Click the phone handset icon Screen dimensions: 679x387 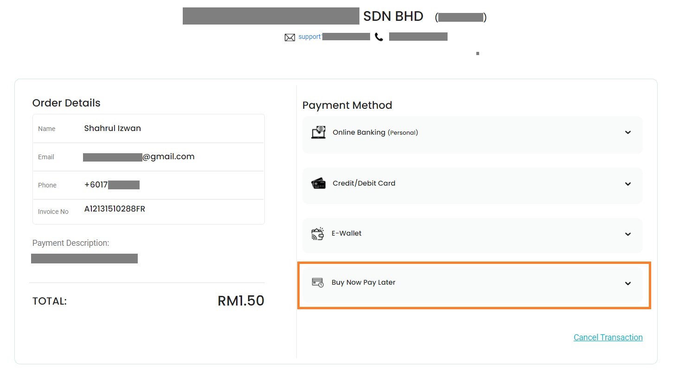(379, 37)
